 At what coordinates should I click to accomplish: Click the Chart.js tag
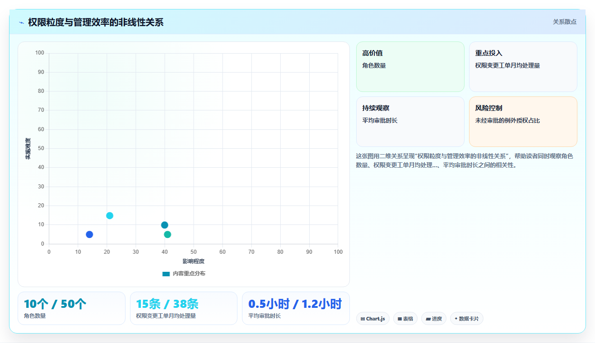[x=373, y=319]
